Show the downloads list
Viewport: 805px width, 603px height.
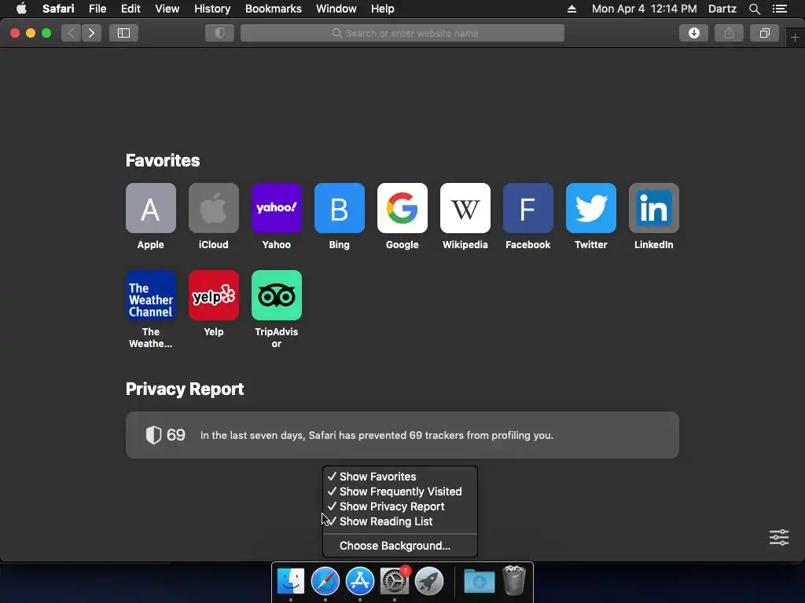click(x=693, y=33)
